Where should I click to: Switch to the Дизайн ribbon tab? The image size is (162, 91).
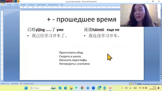24,5
